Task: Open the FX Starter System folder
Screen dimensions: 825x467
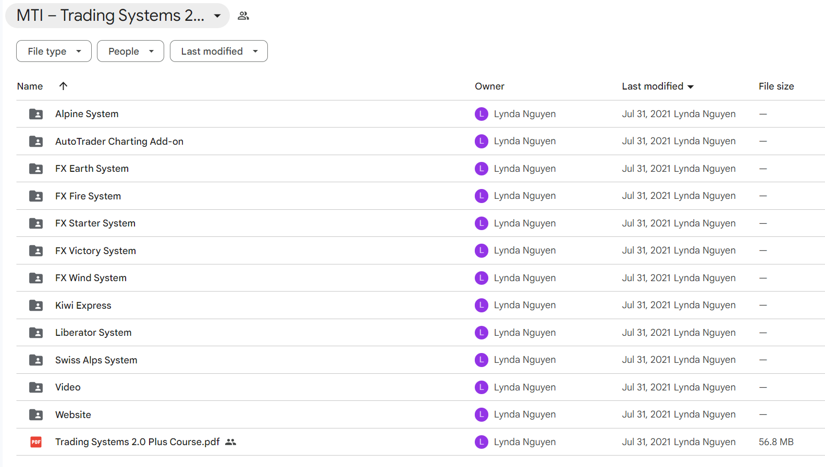Action: point(95,223)
